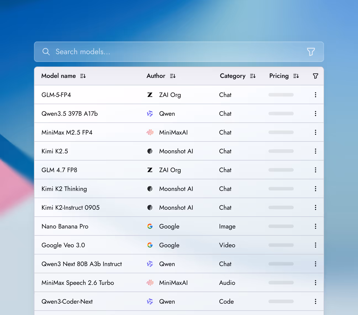Open more options for Nano Banana Pro

pos(315,226)
